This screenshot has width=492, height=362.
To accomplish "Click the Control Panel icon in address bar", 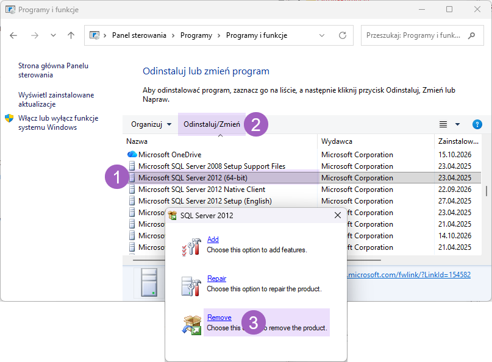I will click(94, 35).
